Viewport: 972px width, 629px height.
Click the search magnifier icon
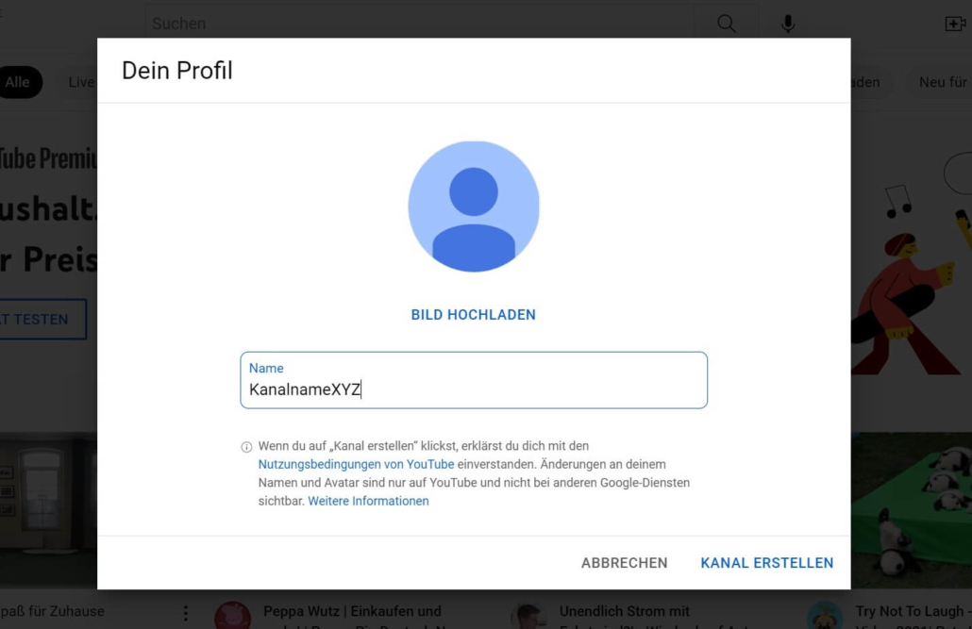[726, 24]
